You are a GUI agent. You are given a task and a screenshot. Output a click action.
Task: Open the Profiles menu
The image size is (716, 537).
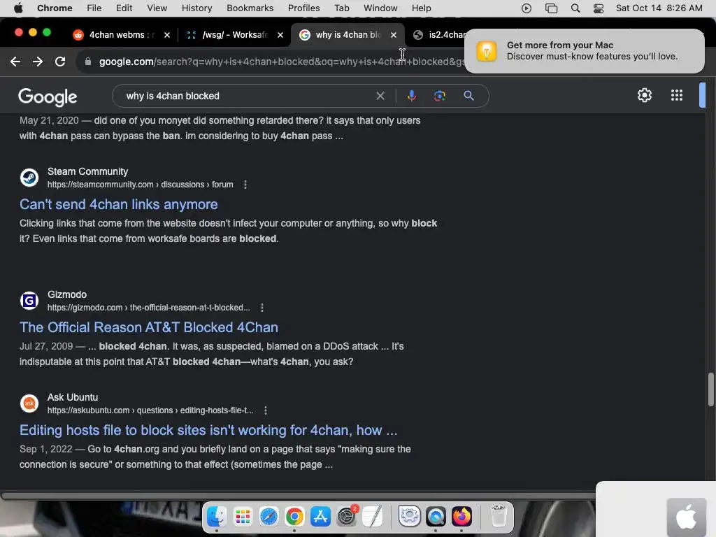[x=303, y=8]
